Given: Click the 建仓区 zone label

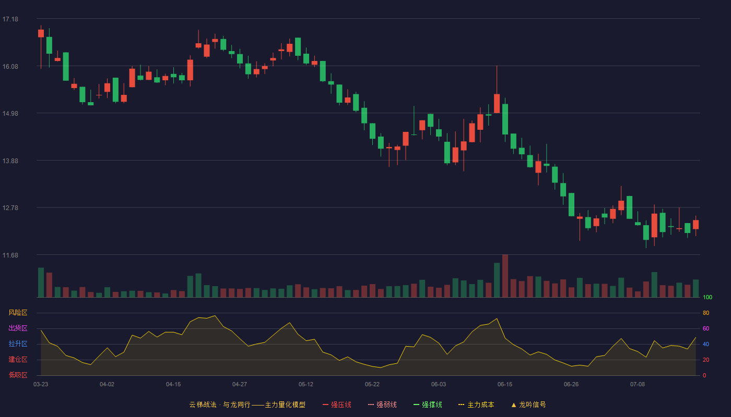Looking at the screenshot, I should click(x=18, y=360).
